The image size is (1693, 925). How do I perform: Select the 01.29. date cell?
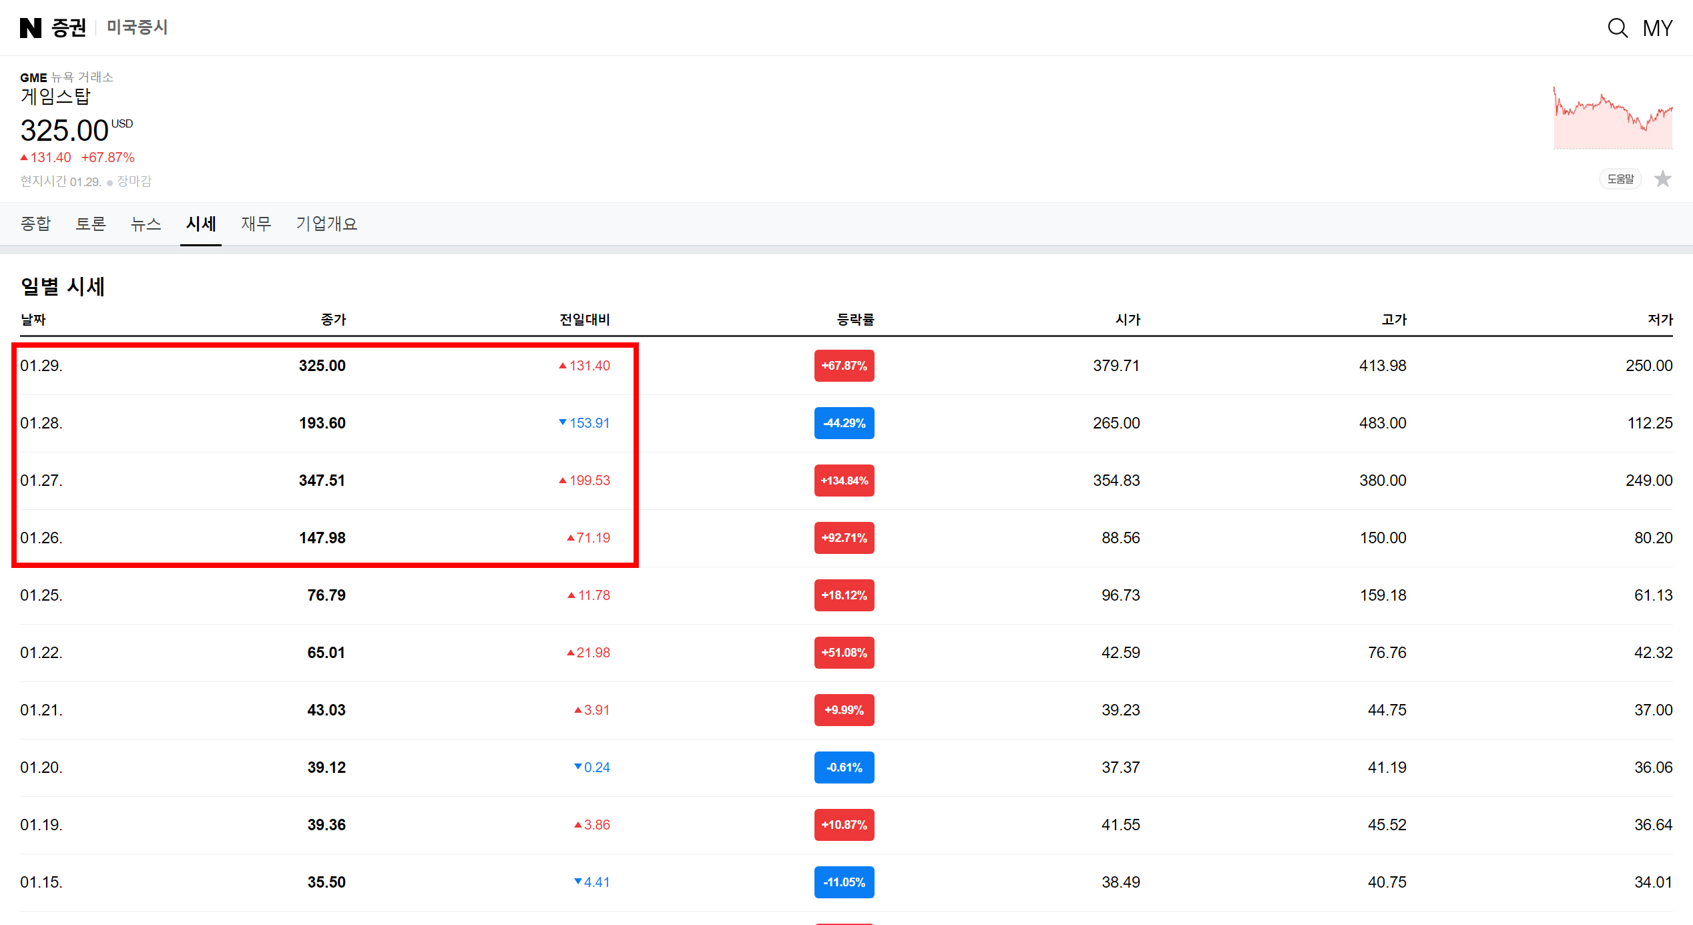[x=41, y=366]
